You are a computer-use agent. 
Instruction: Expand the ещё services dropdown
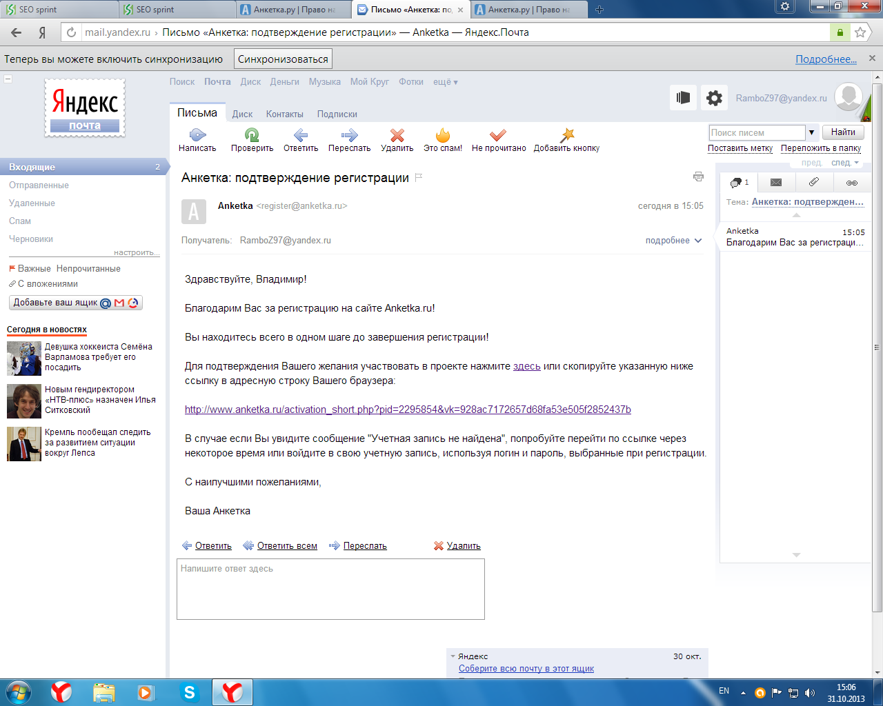pyautogui.click(x=445, y=81)
